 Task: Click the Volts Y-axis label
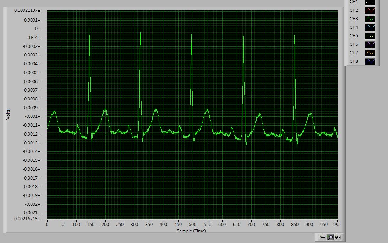pos(8,115)
